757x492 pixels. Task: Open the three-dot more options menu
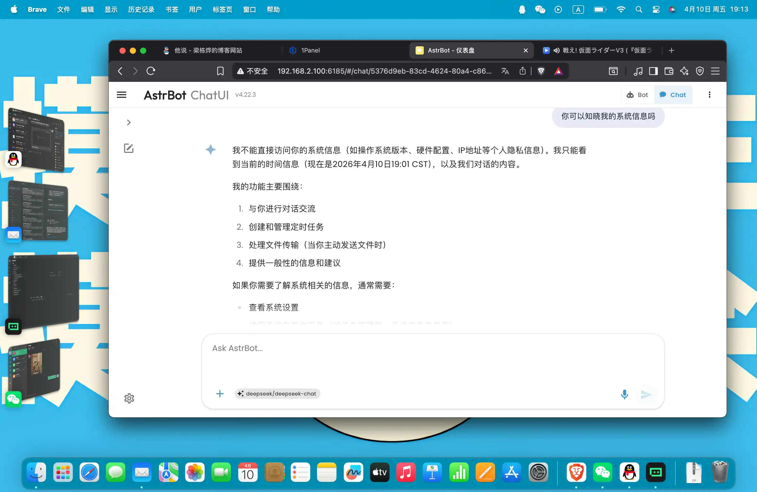709,95
